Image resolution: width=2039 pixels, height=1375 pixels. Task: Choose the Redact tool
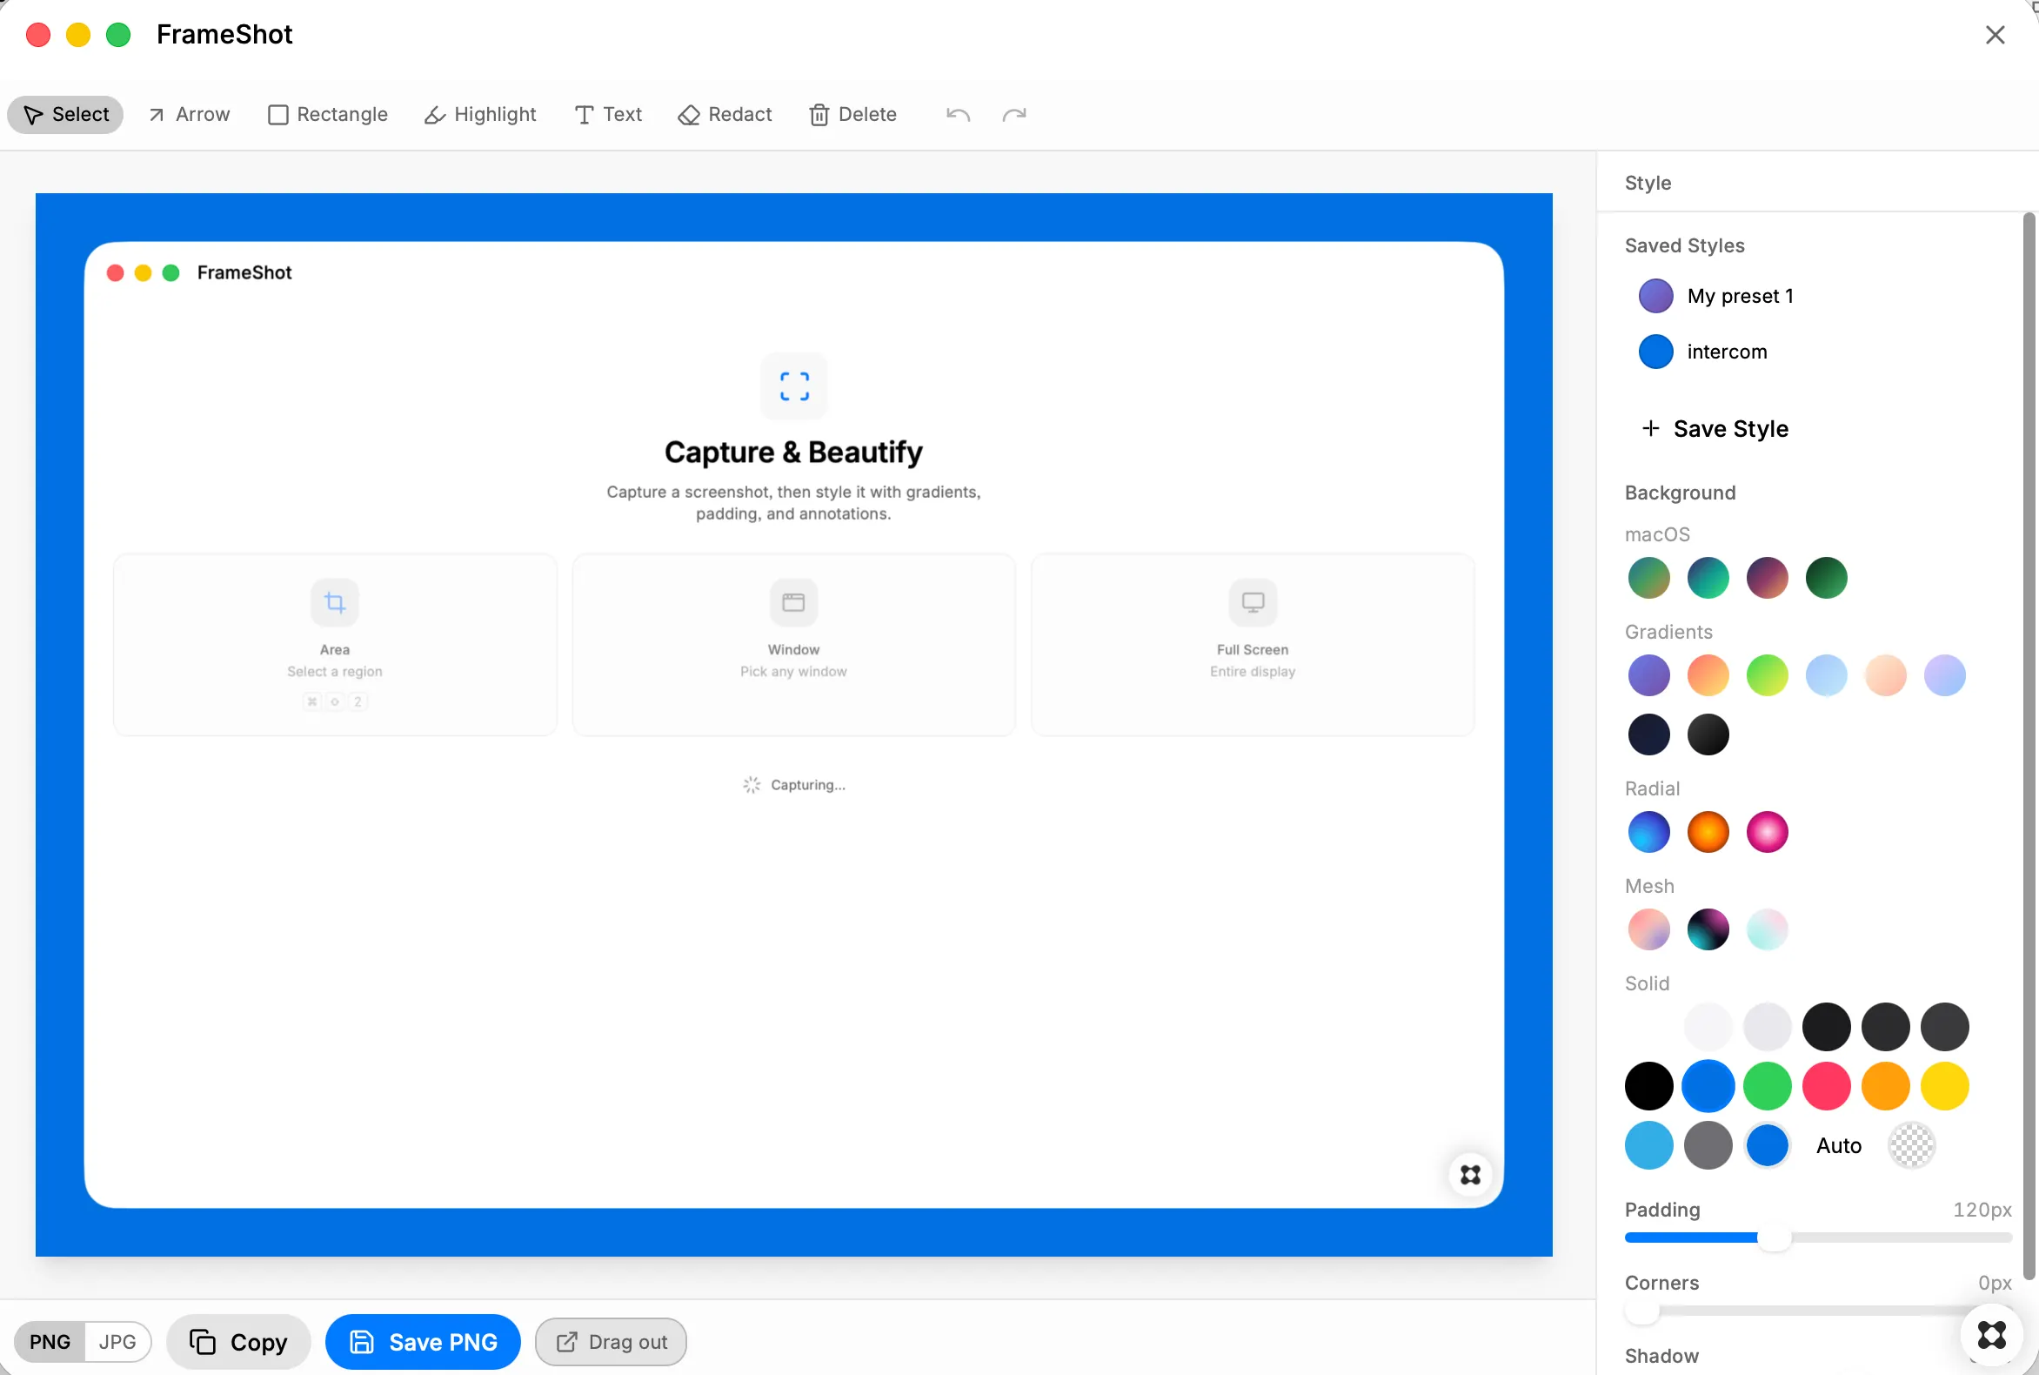tap(725, 115)
